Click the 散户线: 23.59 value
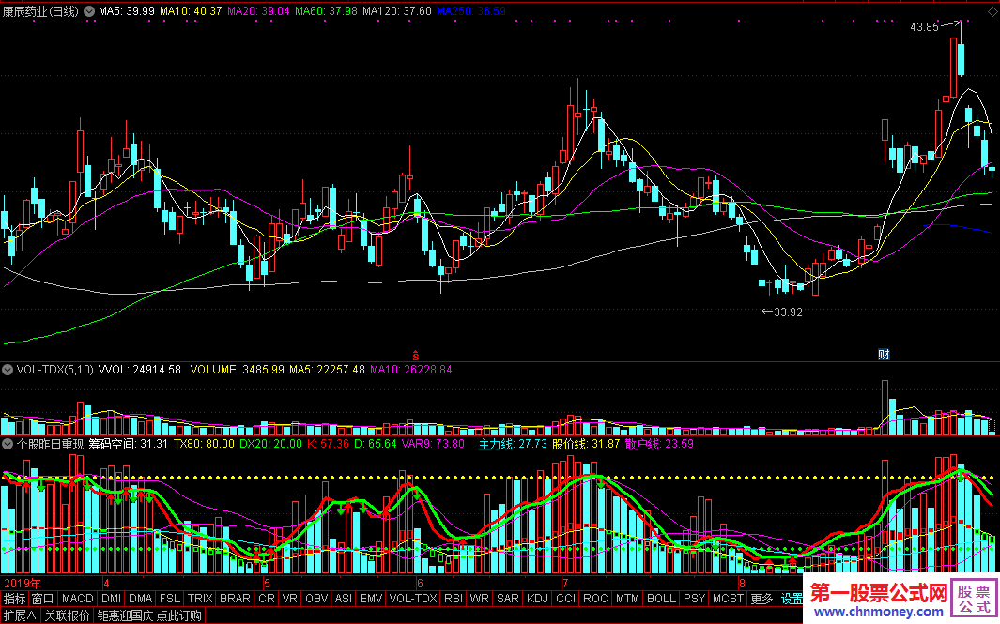 659,444
